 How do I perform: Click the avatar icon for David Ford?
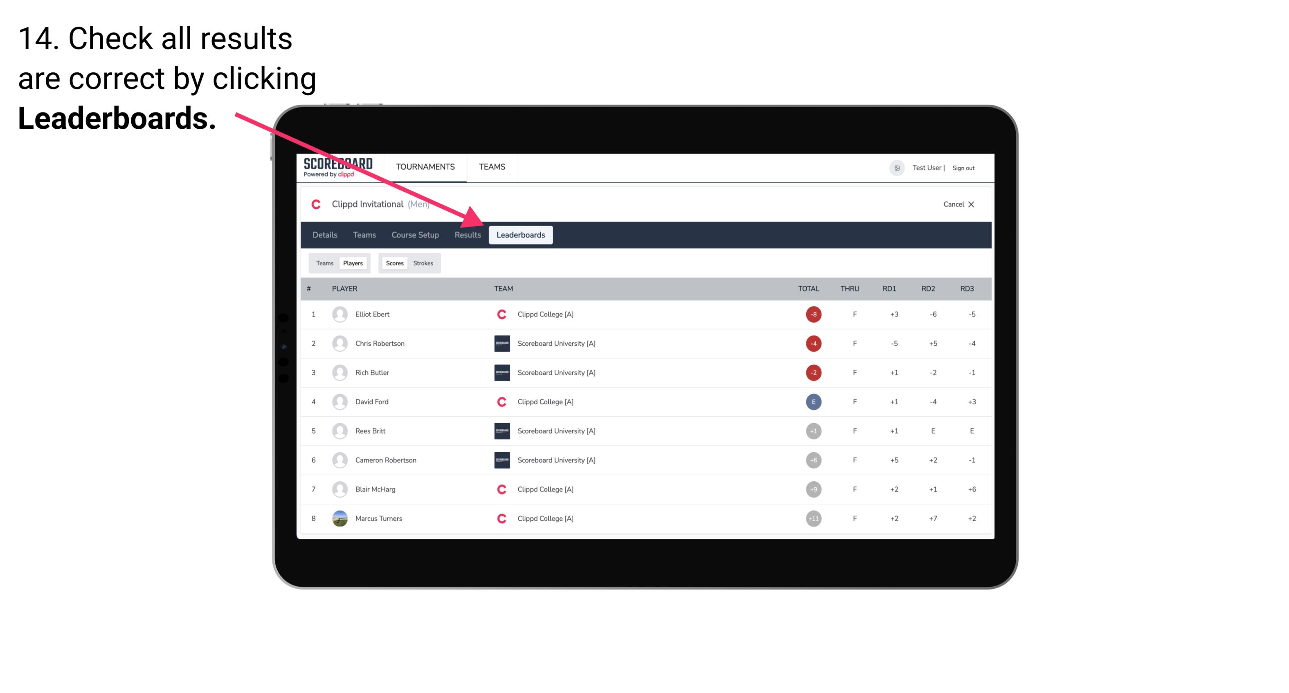pyautogui.click(x=339, y=402)
